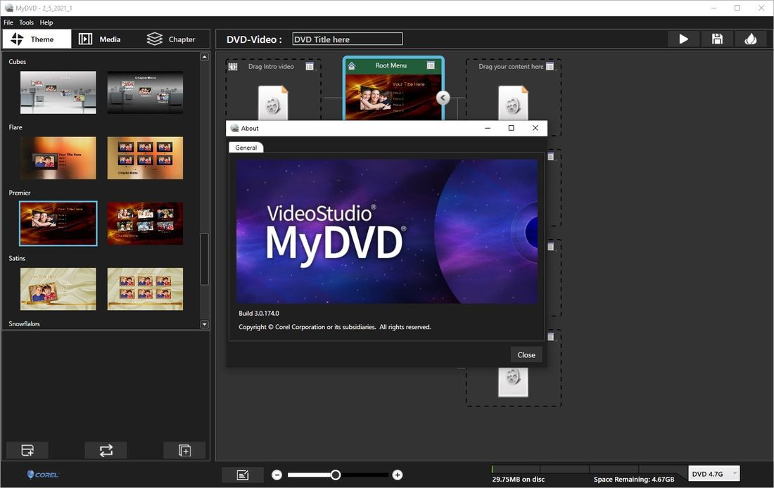Click the film icon beside Drag Intro video
Image resolution: width=774 pixels, height=488 pixels.
tap(233, 66)
